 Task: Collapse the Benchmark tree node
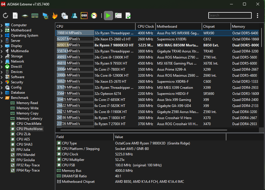click(x=2, y=98)
